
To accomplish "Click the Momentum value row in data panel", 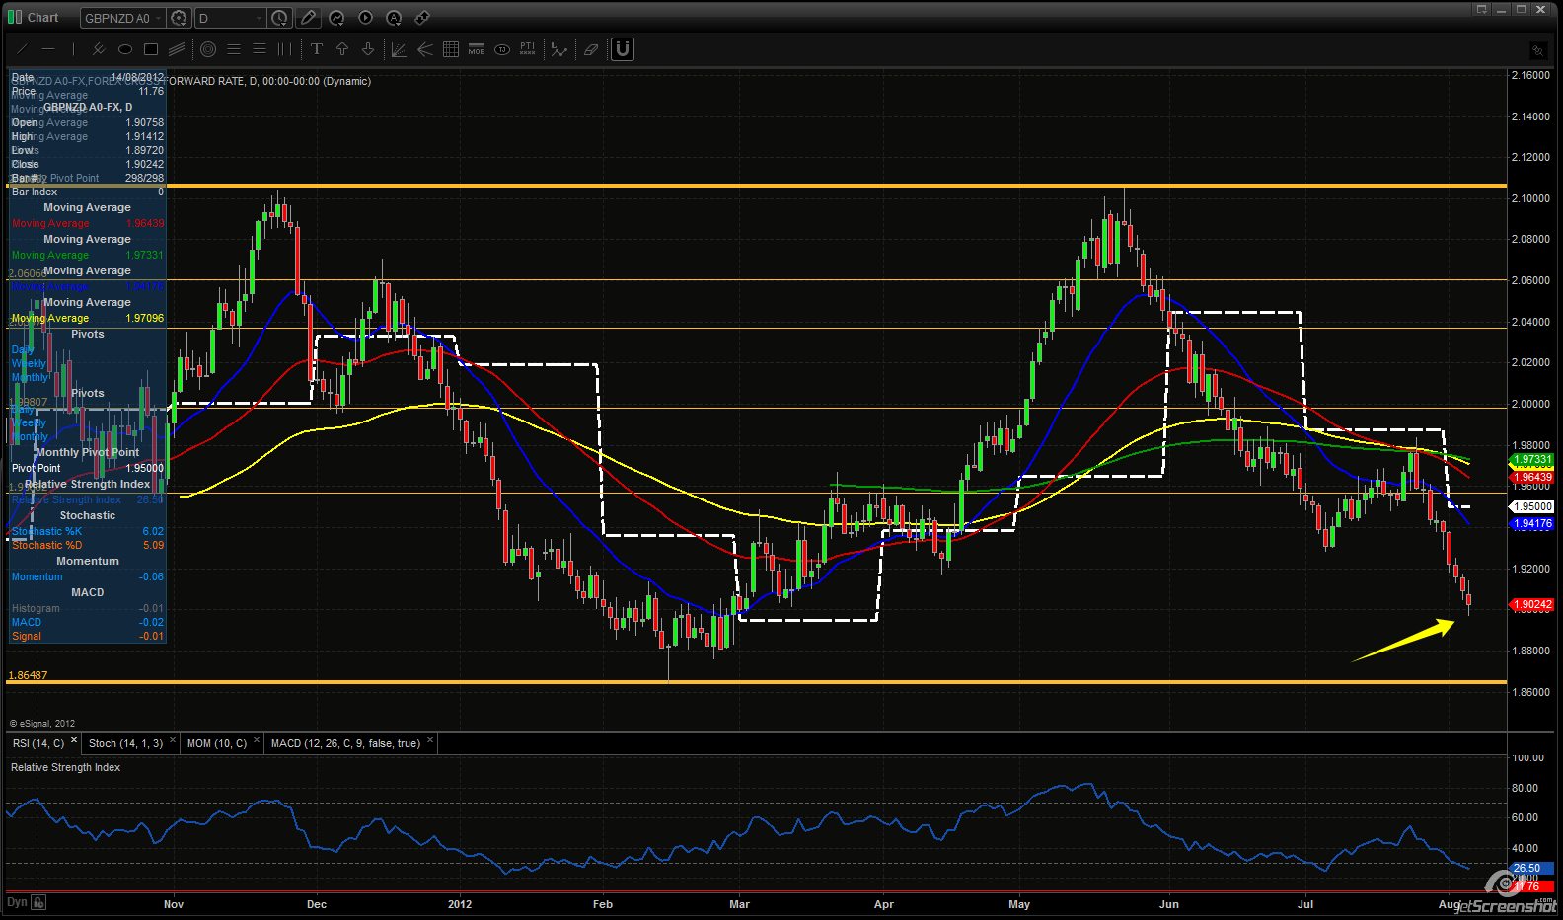I will click(88, 576).
